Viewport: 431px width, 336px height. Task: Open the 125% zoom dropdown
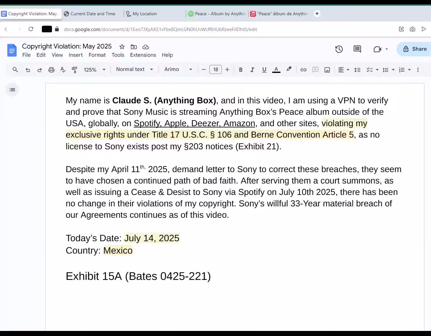pyautogui.click(x=94, y=70)
